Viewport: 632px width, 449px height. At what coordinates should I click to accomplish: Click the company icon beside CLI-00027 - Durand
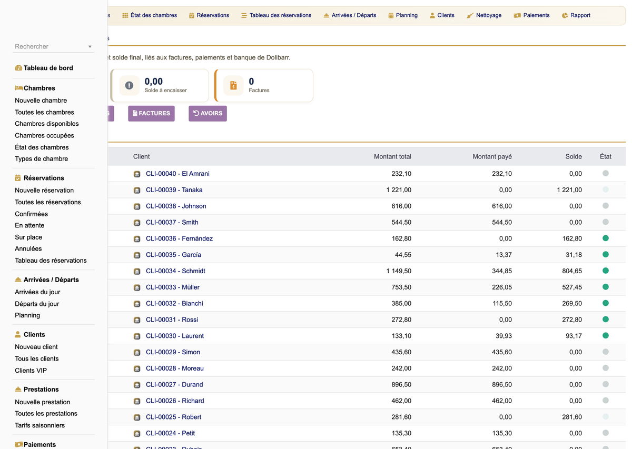pos(137,385)
